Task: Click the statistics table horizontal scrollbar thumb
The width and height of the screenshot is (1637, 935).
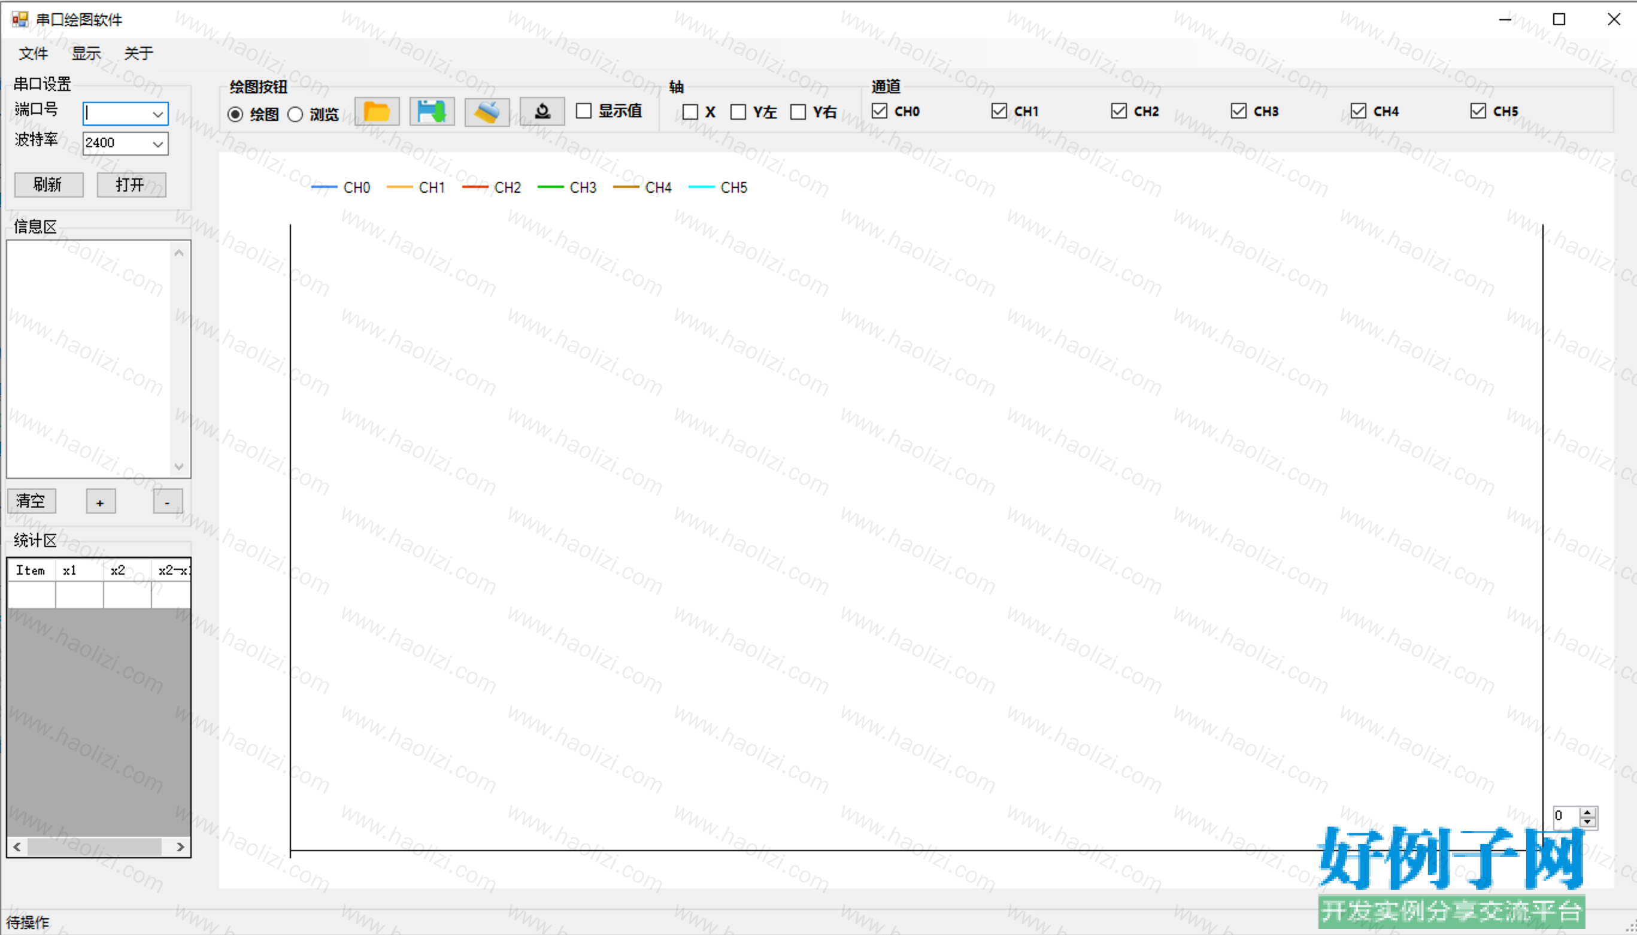Action: (95, 847)
